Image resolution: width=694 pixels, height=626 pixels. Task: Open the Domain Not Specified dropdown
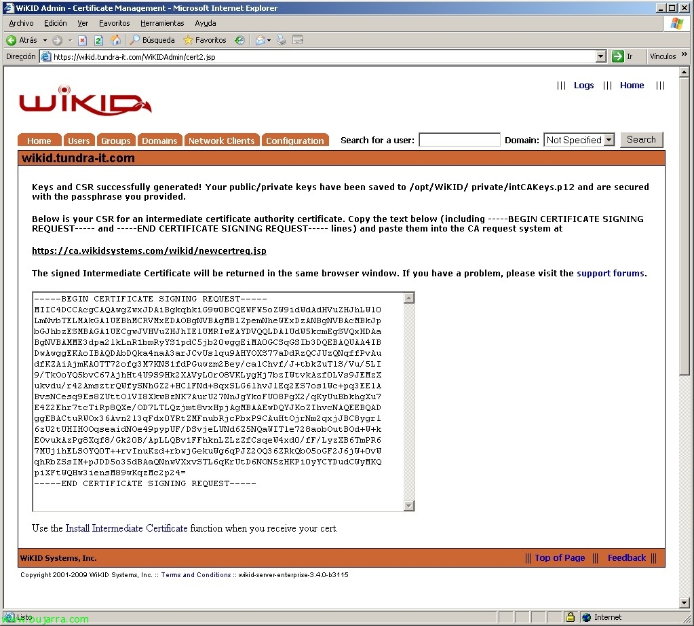(579, 140)
